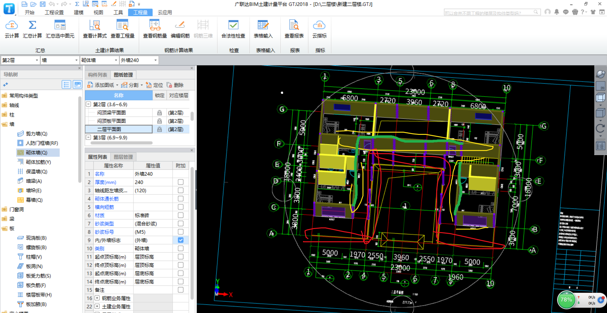Open the 工程设置 ribbon tab
Screen dimensions: 607x313
[x=54, y=12]
